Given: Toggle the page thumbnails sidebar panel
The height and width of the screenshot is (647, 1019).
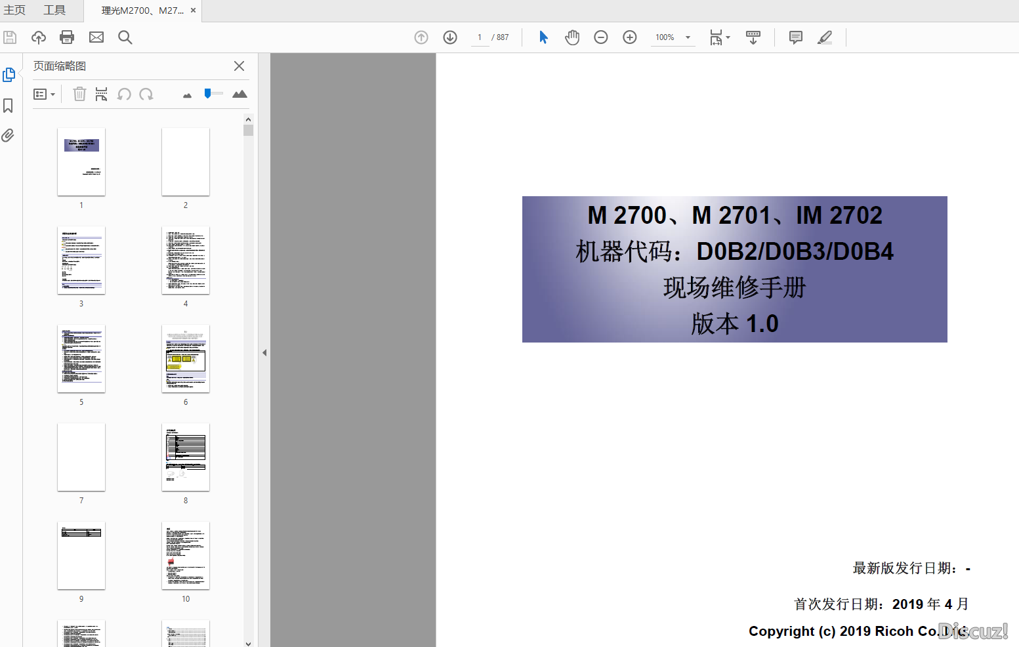Looking at the screenshot, I should (x=9, y=75).
